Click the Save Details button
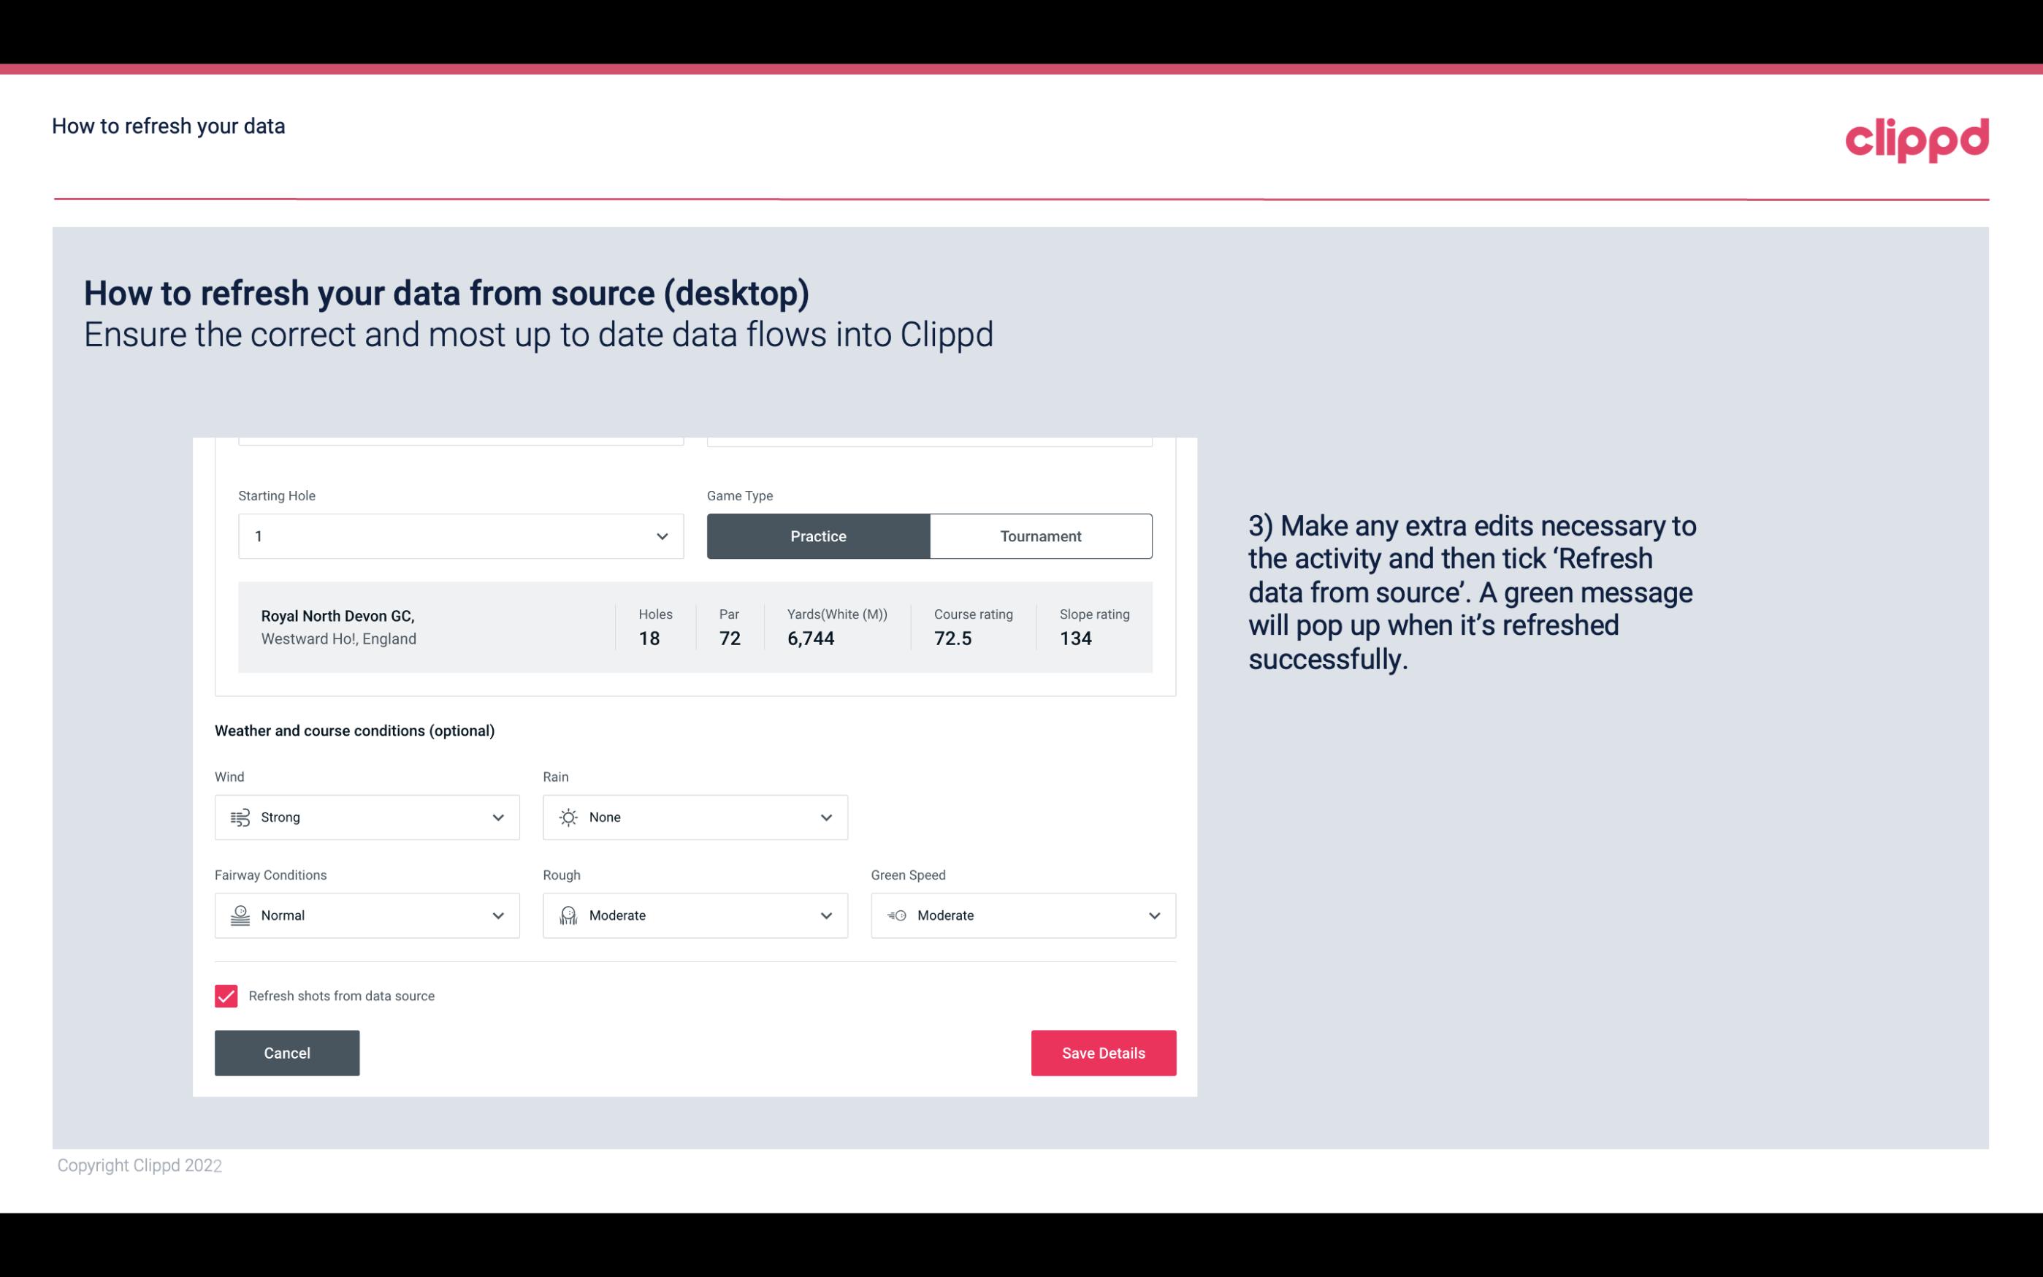 [1104, 1052]
